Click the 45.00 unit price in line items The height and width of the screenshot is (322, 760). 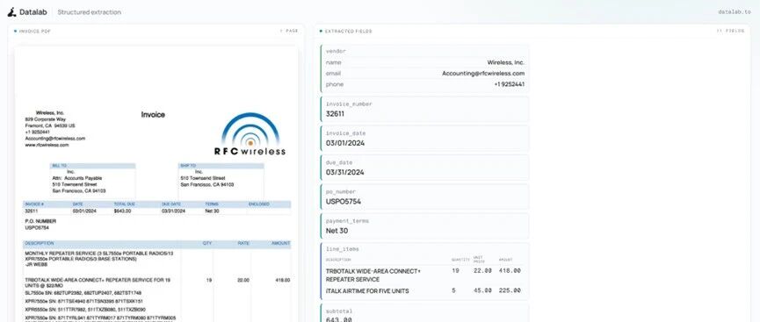pos(482,290)
